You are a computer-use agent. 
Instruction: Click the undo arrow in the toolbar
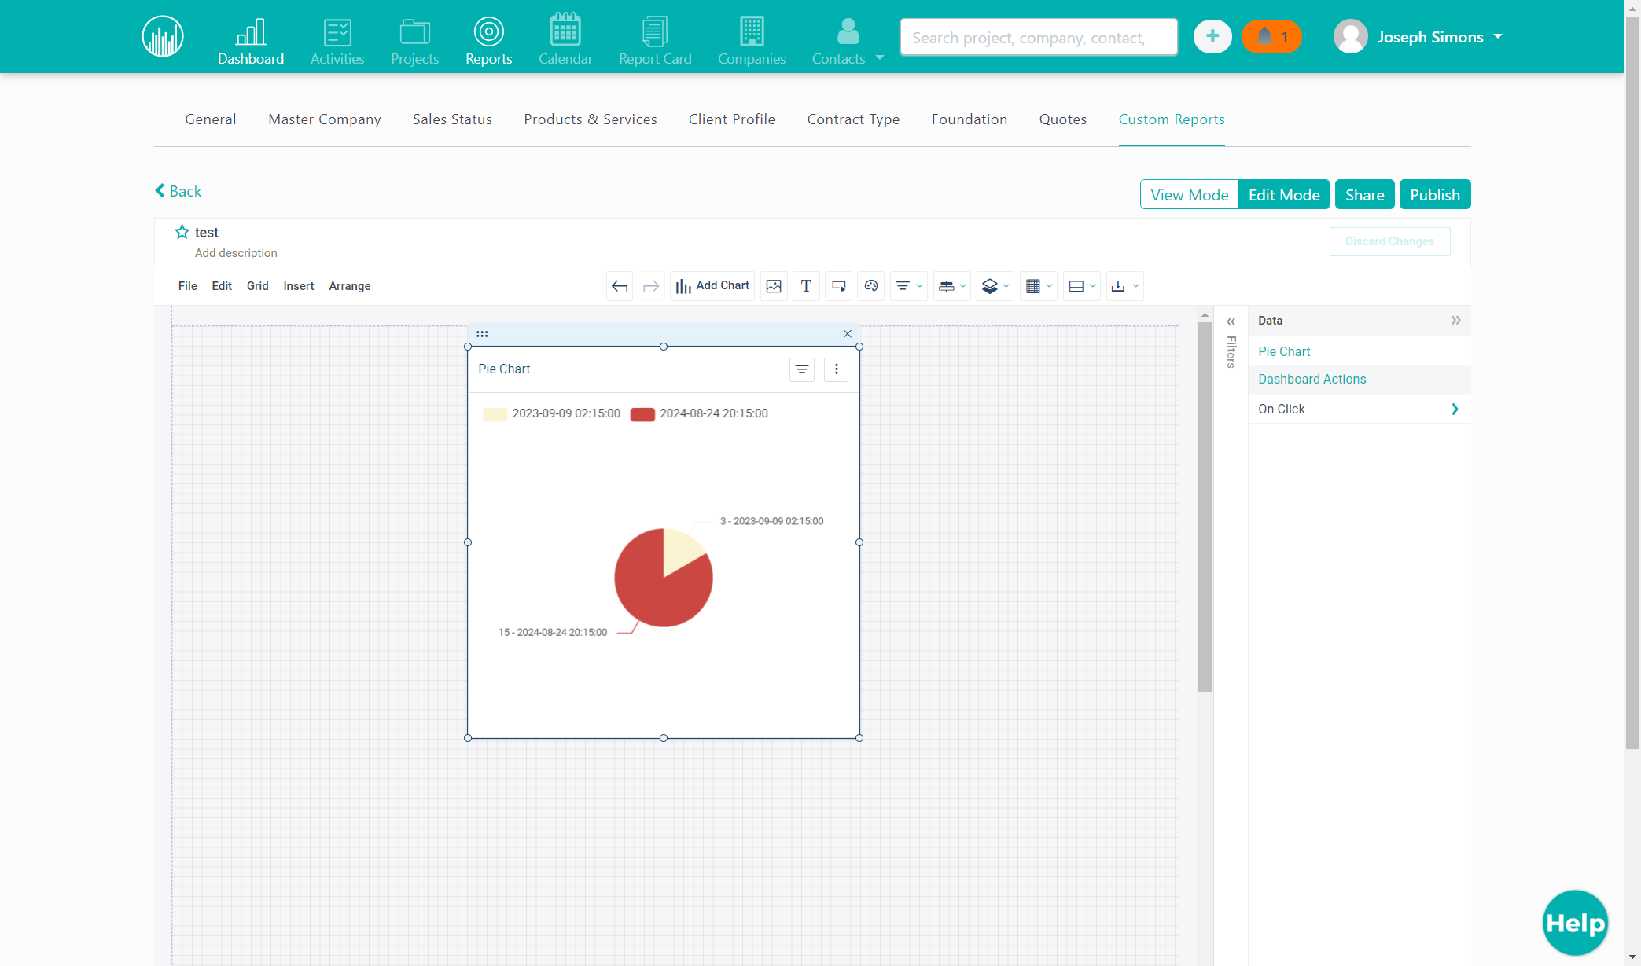tap(620, 286)
